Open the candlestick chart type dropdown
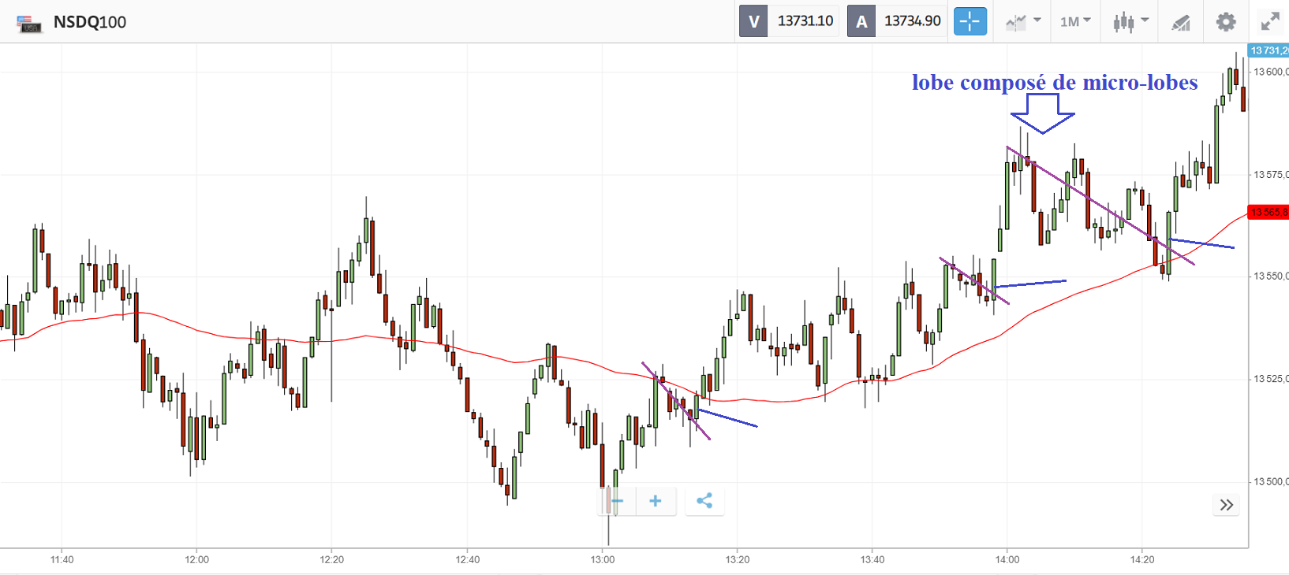1289x575 pixels. (1130, 22)
